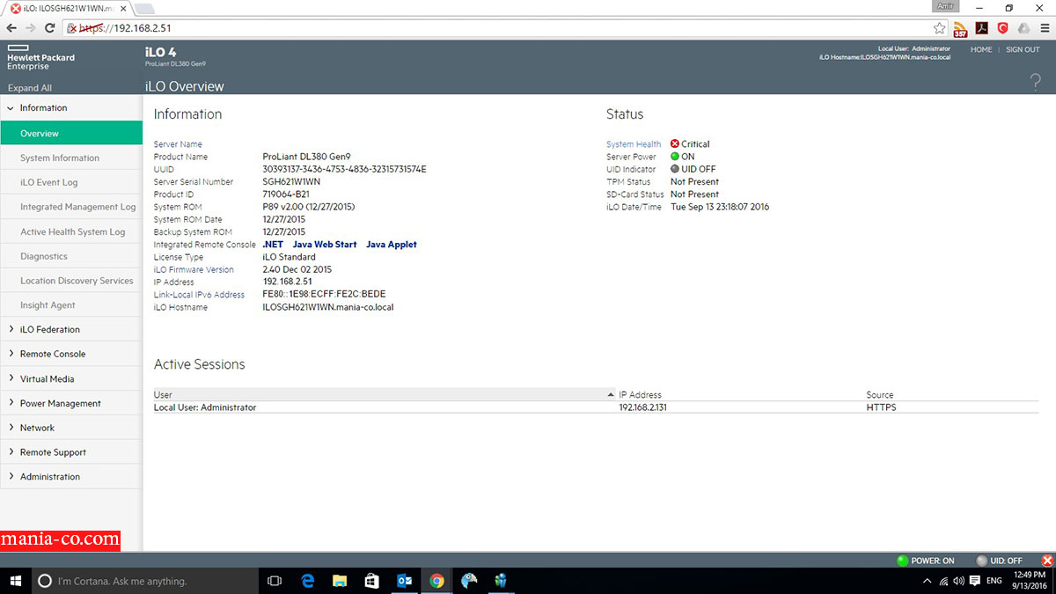Bookmark the page with the star icon
This screenshot has height=594, width=1056.
(940, 28)
